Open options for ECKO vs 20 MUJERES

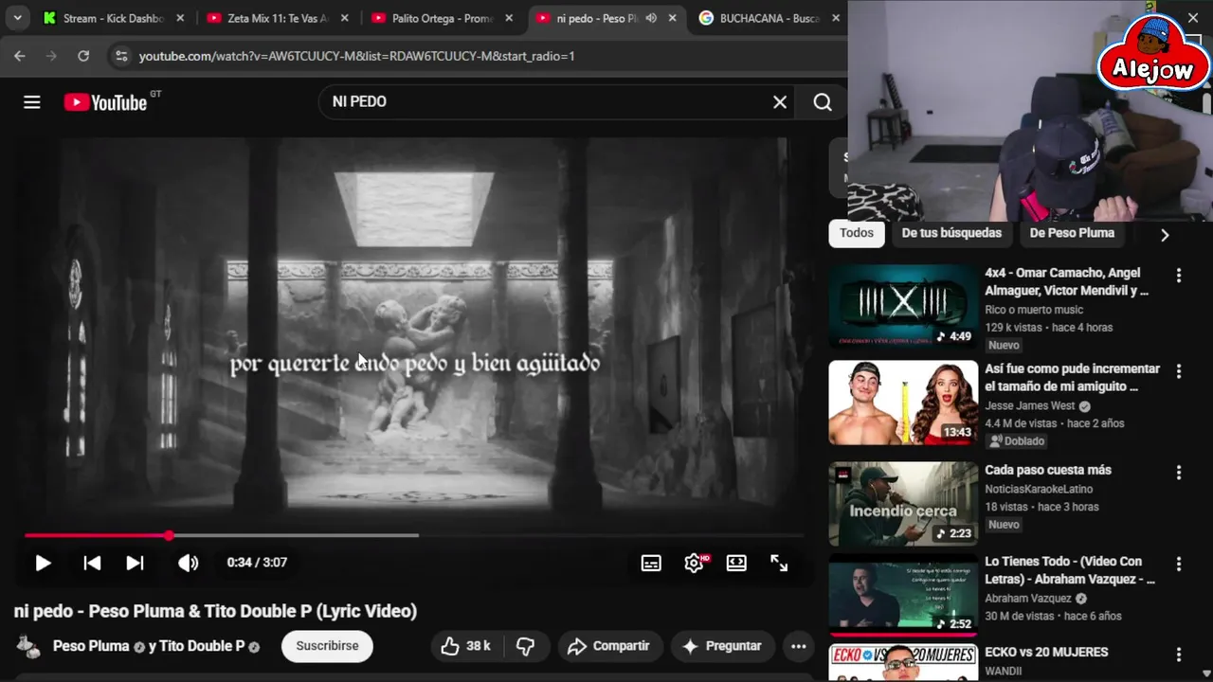click(1179, 655)
